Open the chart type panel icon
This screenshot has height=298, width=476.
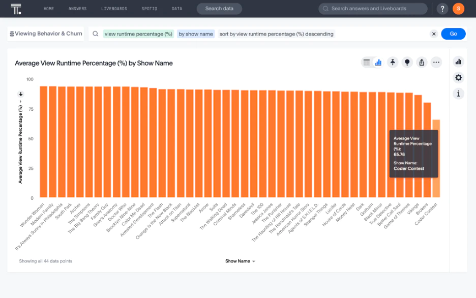click(x=458, y=62)
